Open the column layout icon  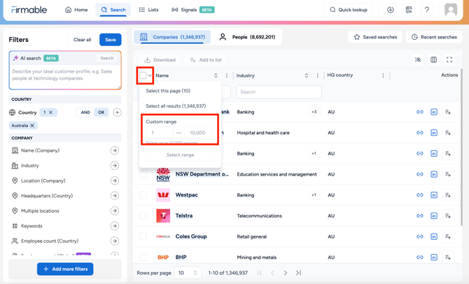point(434,60)
